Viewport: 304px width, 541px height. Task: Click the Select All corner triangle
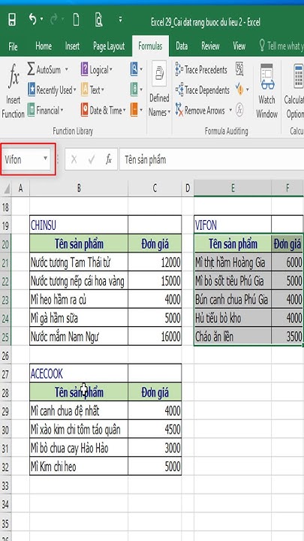pos(6,189)
